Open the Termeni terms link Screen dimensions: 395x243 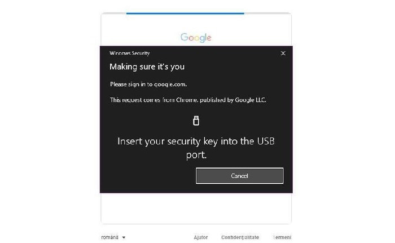(x=282, y=237)
